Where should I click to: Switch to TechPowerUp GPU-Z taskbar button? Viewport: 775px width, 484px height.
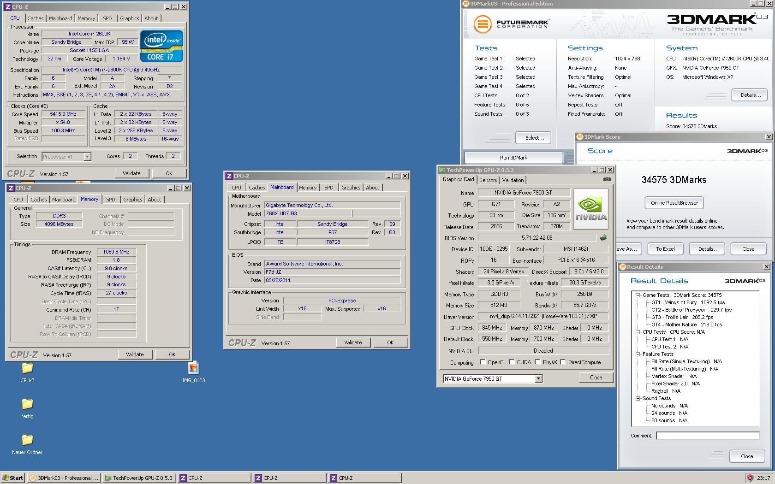point(139,478)
